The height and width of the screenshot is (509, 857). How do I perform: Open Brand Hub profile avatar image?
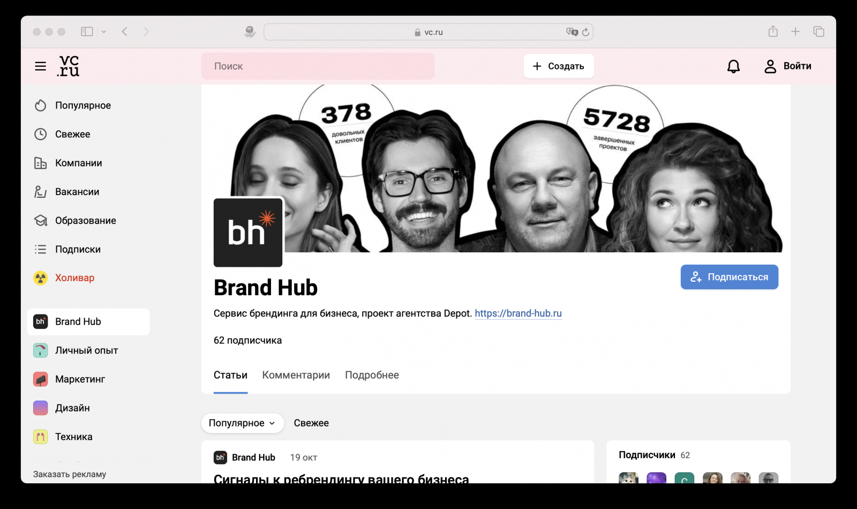coord(248,233)
